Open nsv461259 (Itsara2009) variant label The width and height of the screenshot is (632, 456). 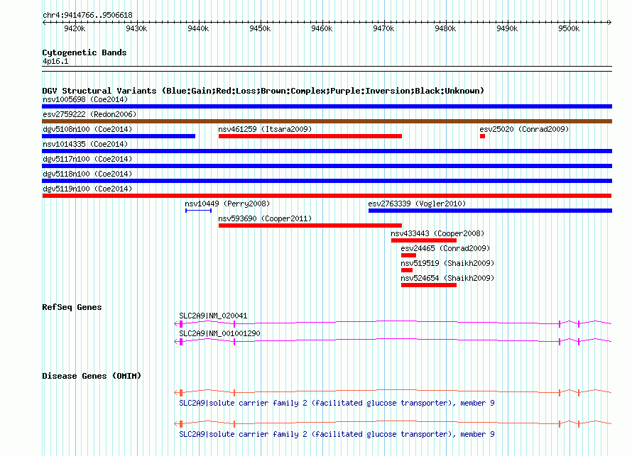point(265,129)
